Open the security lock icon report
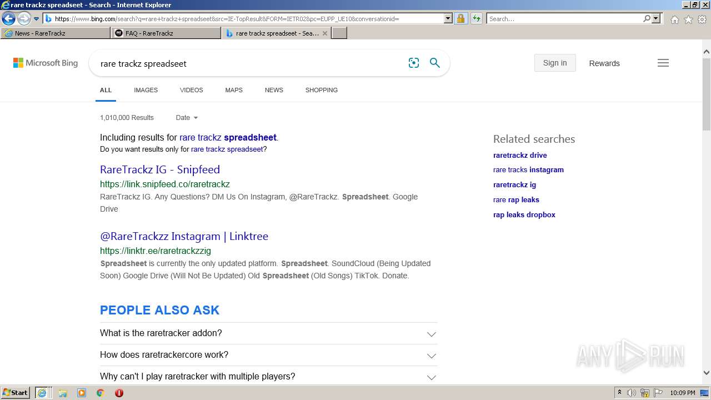 click(x=460, y=19)
